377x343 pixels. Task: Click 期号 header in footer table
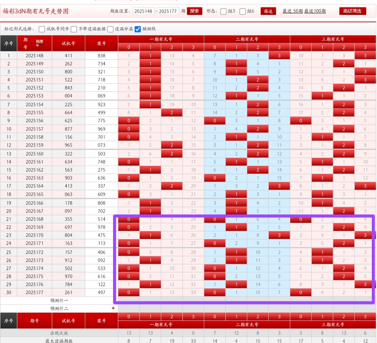(x=35, y=321)
